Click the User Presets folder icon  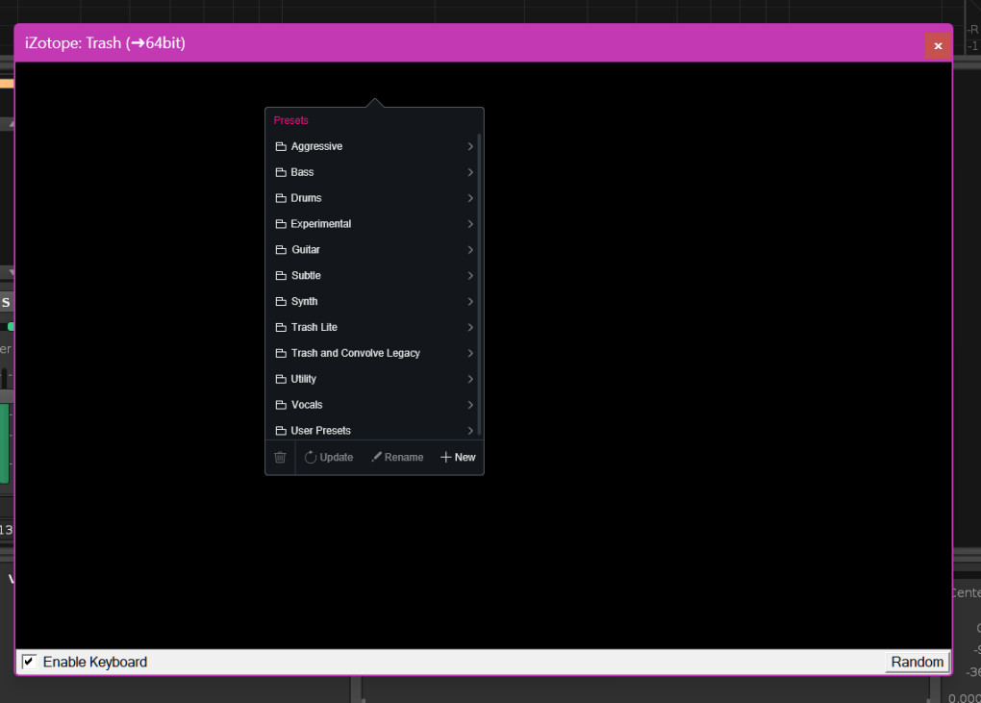pos(281,430)
